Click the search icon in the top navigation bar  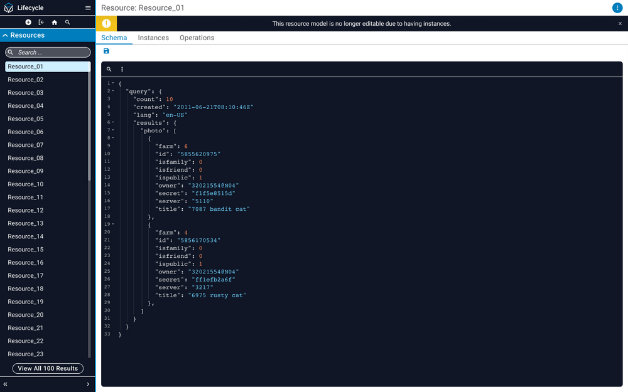pos(67,21)
